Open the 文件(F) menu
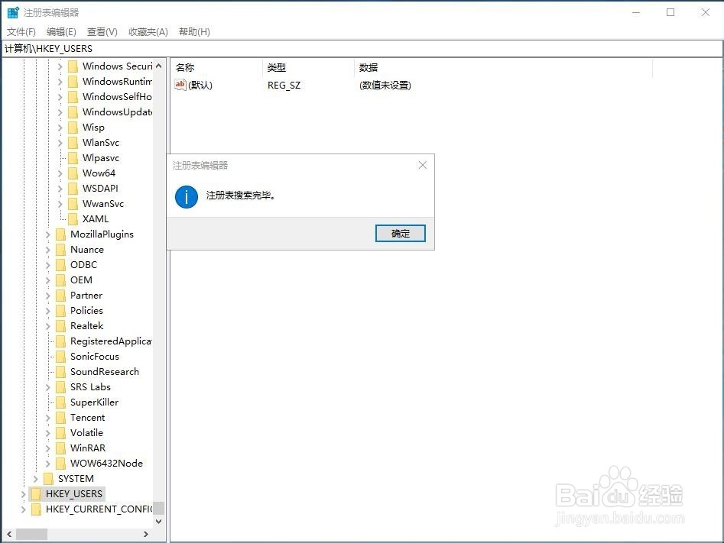Viewport: 724px width, 543px height. coord(21,31)
